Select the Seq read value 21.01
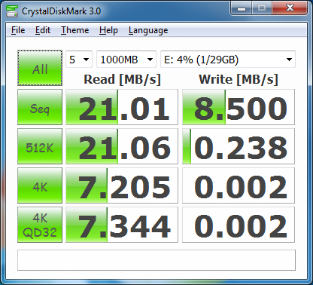The width and height of the screenshot is (313, 285). (x=122, y=107)
